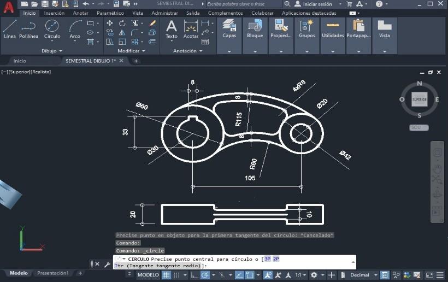Toggle the grid display in status bar
This screenshot has height=282, width=448.
point(166,275)
